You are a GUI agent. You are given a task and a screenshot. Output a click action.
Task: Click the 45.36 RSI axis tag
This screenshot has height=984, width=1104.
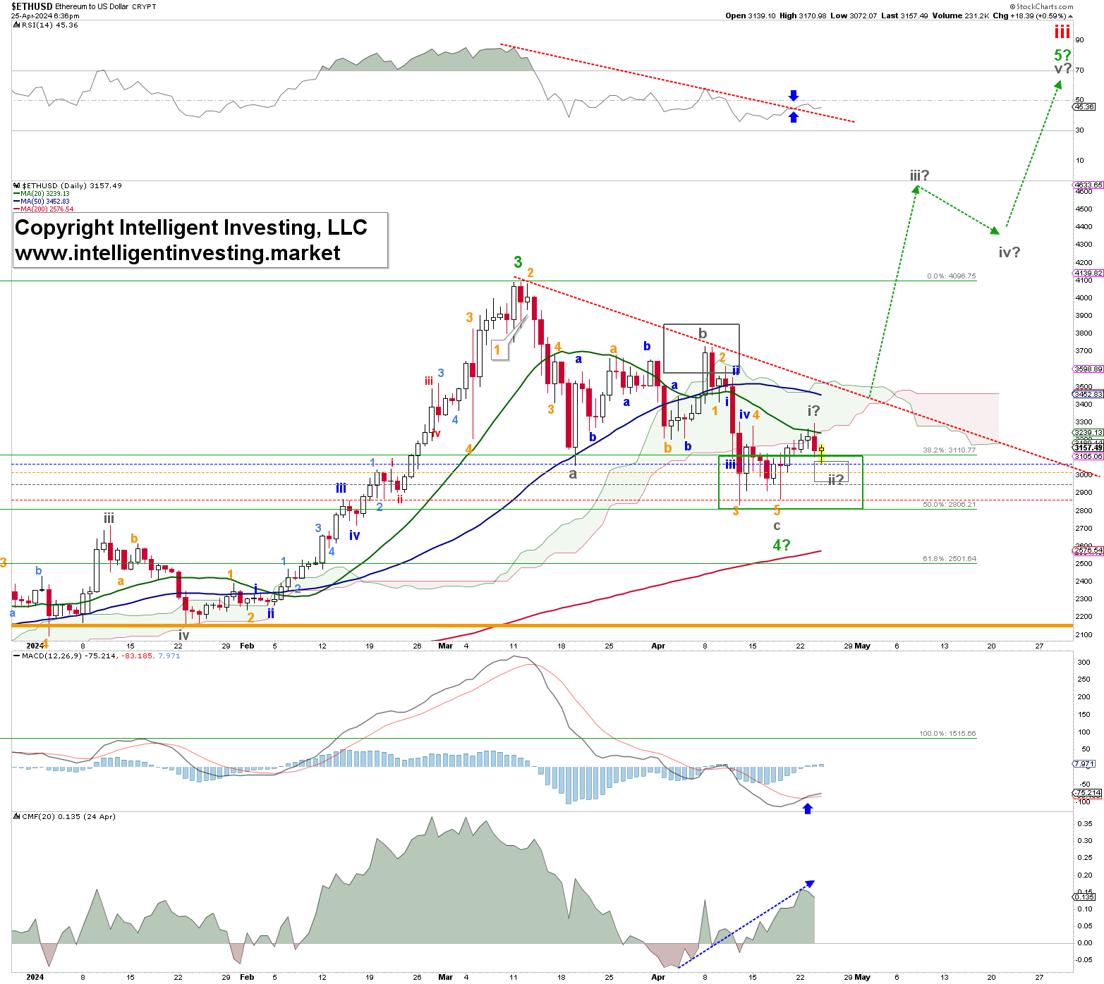tap(1084, 107)
